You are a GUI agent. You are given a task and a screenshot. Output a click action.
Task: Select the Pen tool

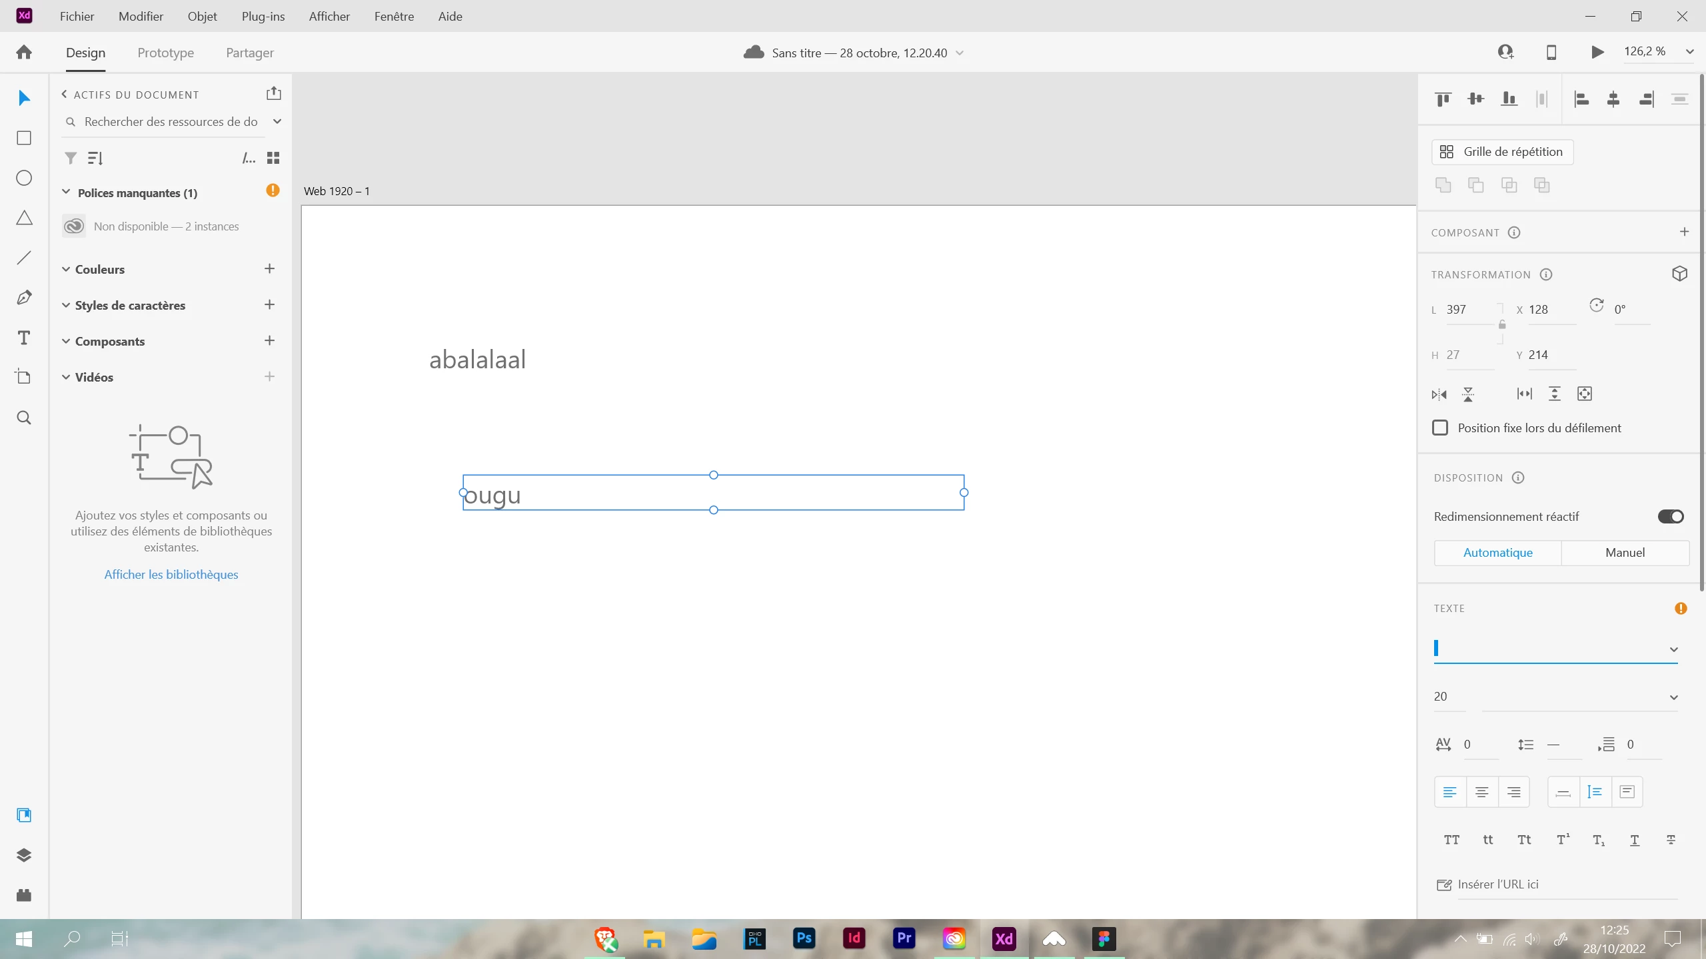pyautogui.click(x=24, y=298)
